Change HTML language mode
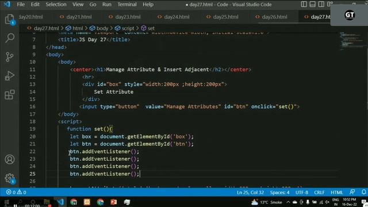Viewport: 368px width, 207px height. tap(337, 193)
